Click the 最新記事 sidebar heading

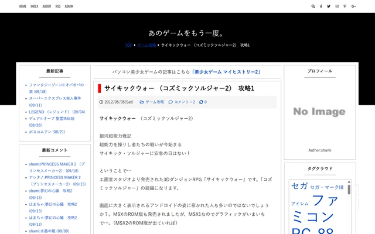click(54, 71)
